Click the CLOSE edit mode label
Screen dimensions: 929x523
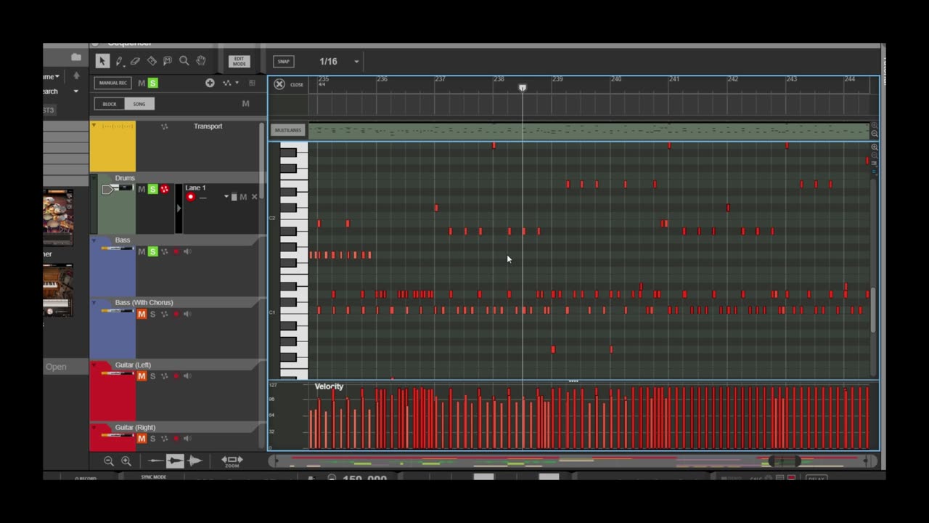coord(297,85)
